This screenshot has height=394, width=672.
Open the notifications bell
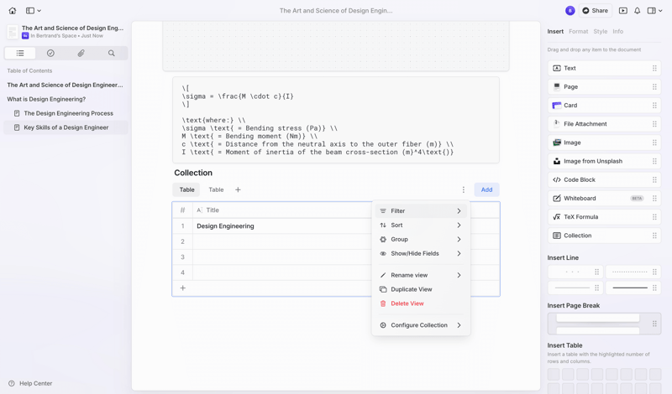click(637, 11)
